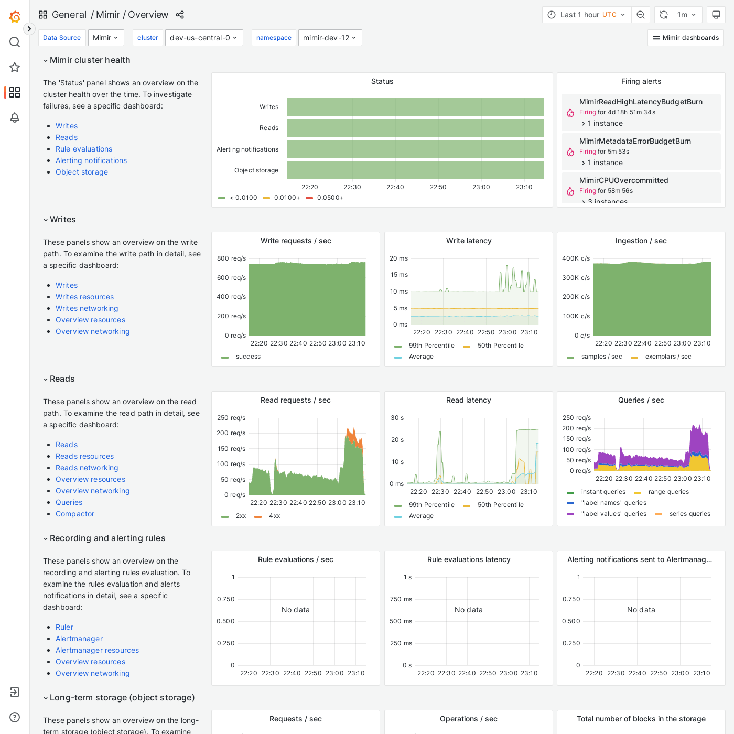Open Starred dashboards via star icon
This screenshot has height=734, width=734.
[x=15, y=67]
